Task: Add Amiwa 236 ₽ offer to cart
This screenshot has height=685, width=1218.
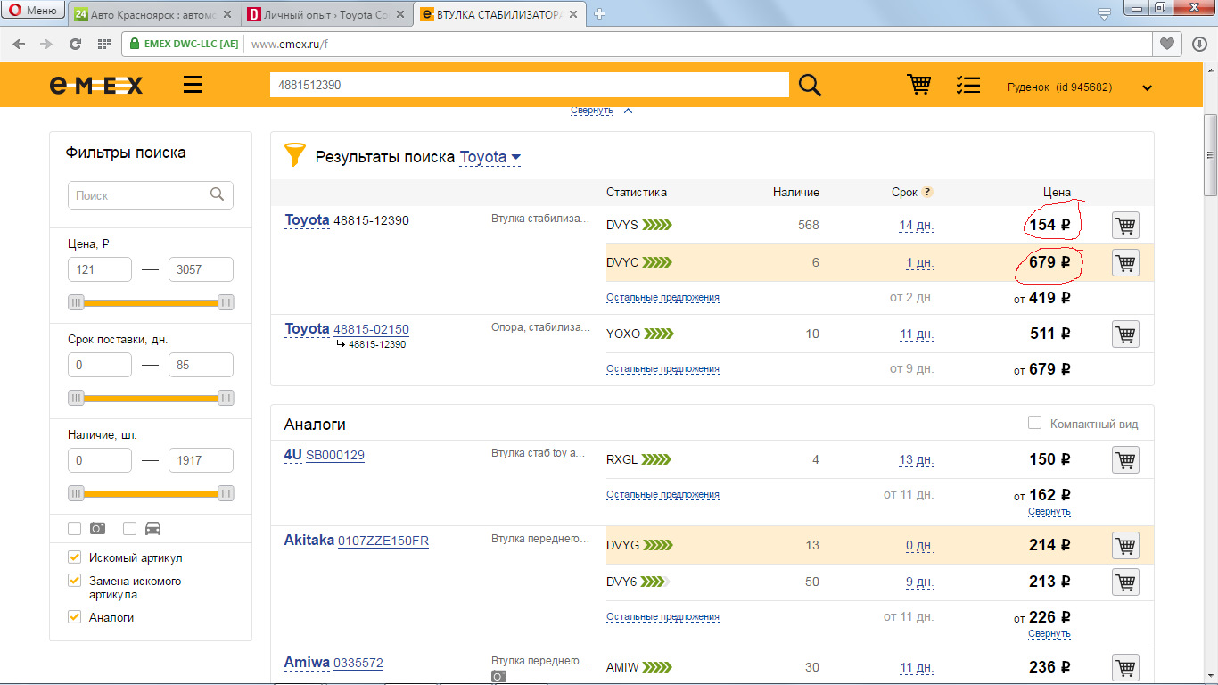Action: (x=1125, y=668)
